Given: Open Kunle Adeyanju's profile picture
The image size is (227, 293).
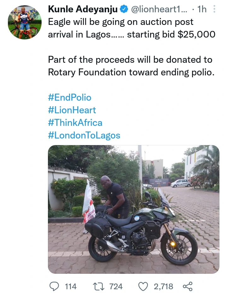Looking at the screenshot, I should click(x=24, y=22).
